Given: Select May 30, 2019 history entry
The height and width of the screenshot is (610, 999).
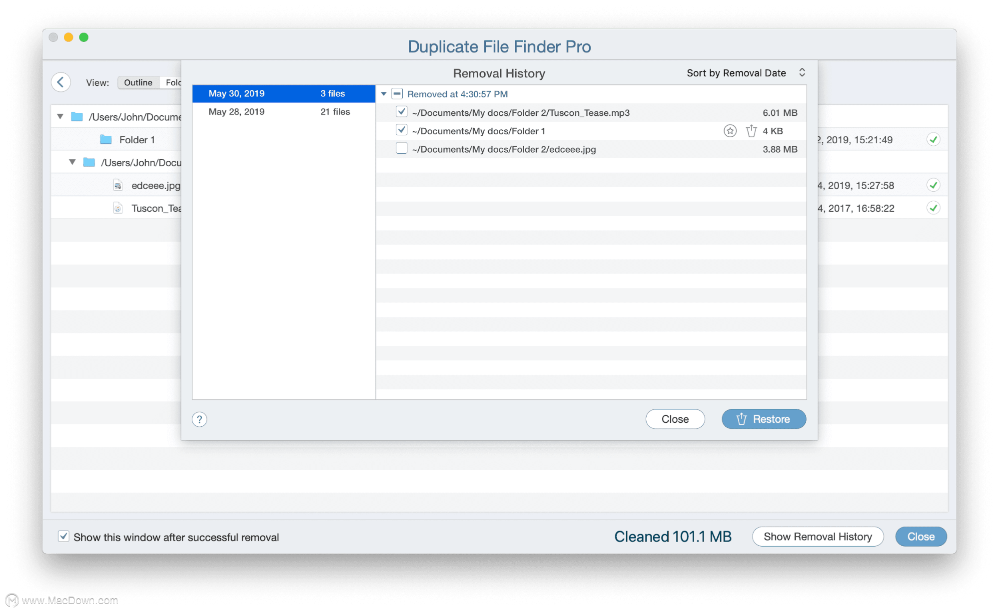Looking at the screenshot, I should pos(283,93).
